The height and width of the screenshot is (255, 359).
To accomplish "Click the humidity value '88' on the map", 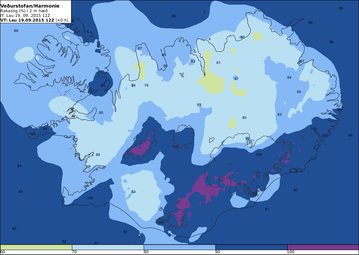I will (165, 66).
